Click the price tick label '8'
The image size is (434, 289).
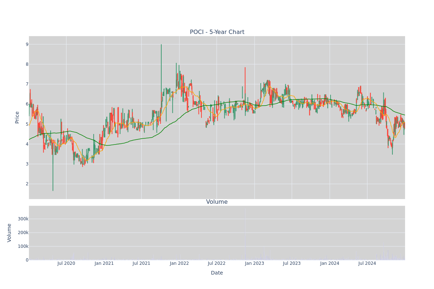pyautogui.click(x=27, y=64)
